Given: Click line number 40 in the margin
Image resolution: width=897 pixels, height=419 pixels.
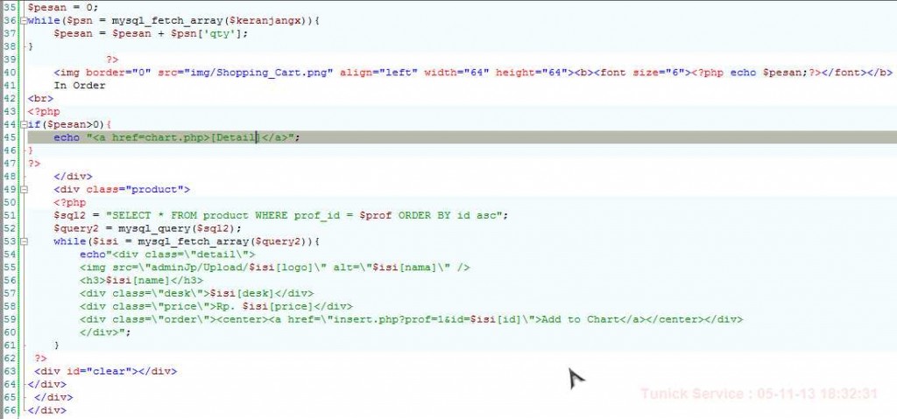Looking at the screenshot, I should click(x=10, y=73).
